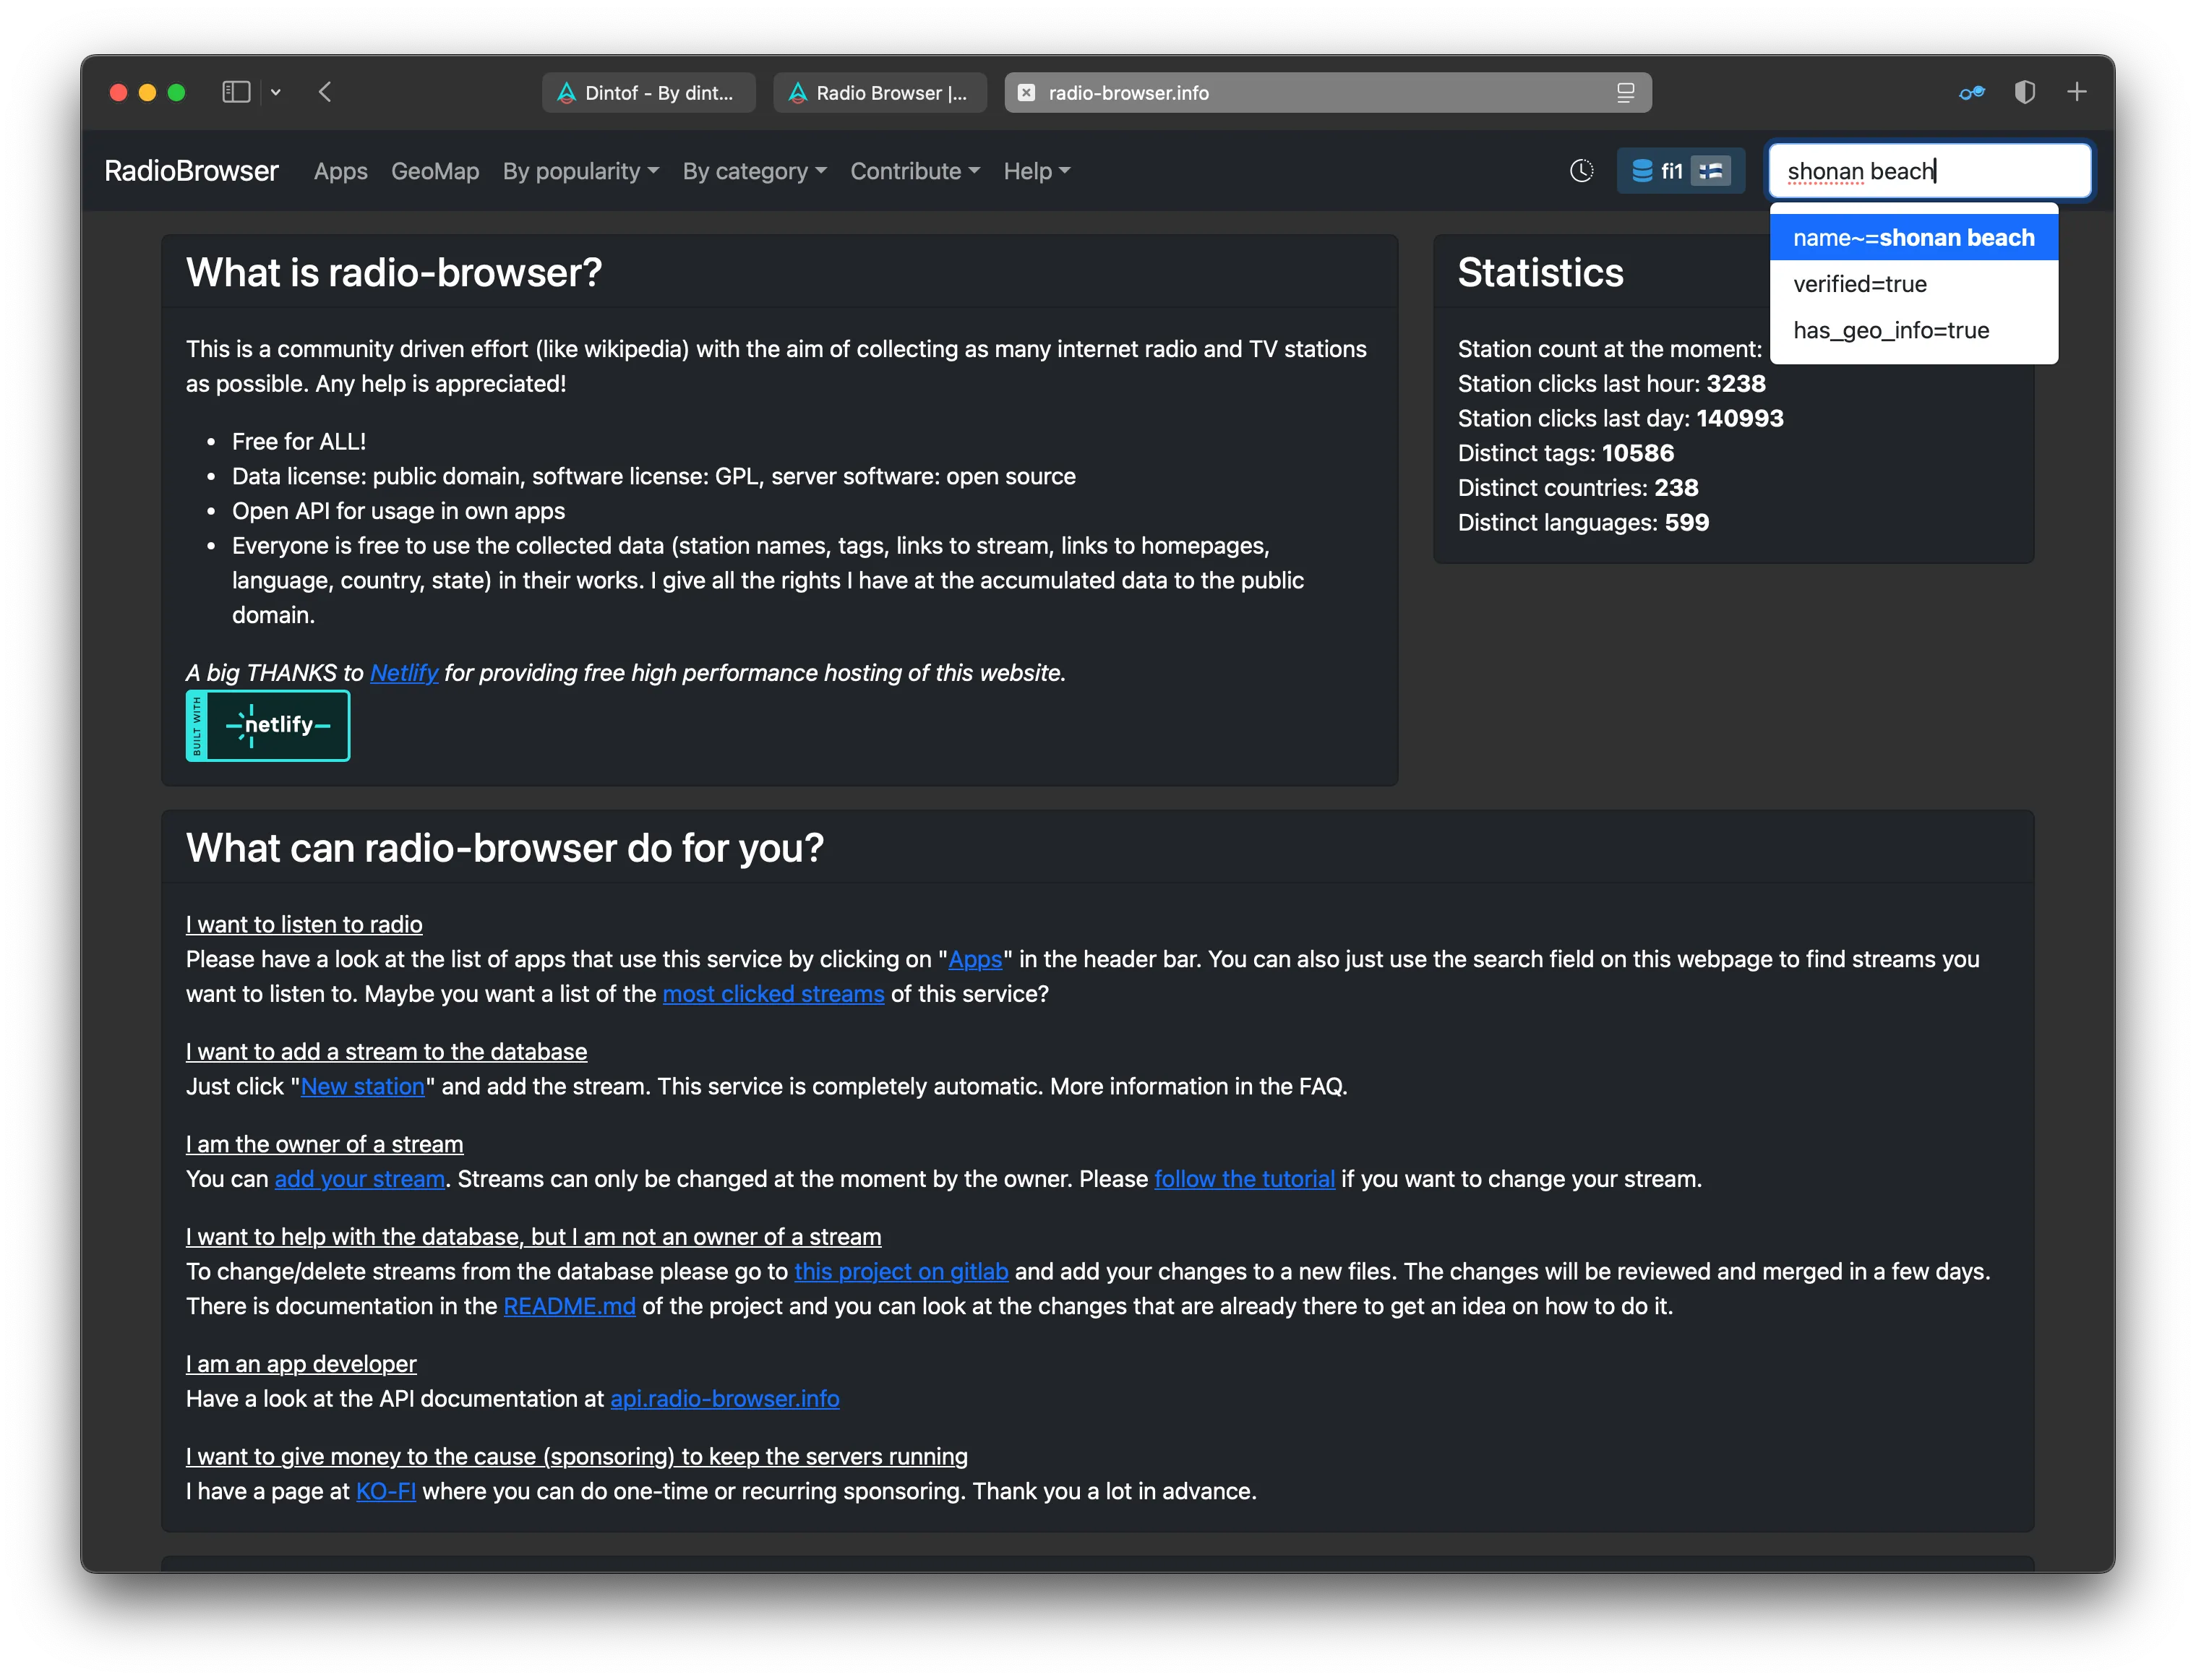Expand the By category dropdown menu
2196x1680 pixels.
pyautogui.click(x=754, y=171)
